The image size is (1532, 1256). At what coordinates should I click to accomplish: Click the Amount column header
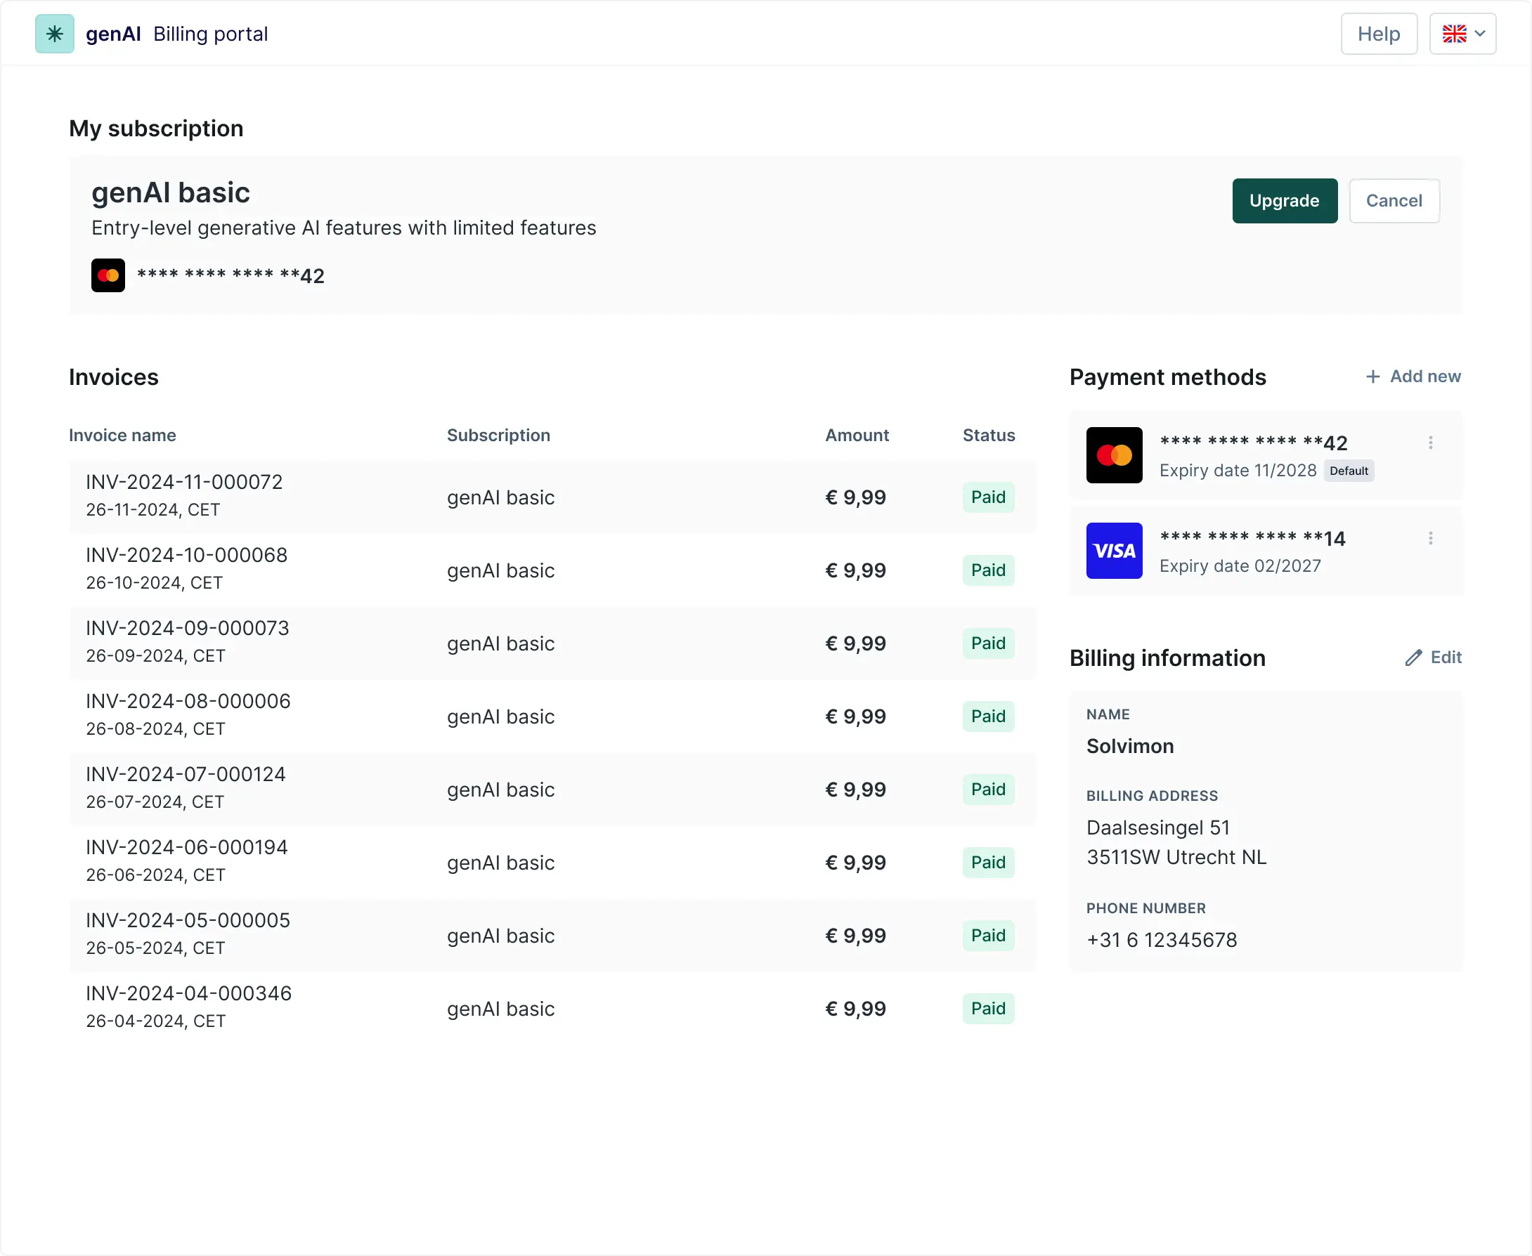coord(856,436)
